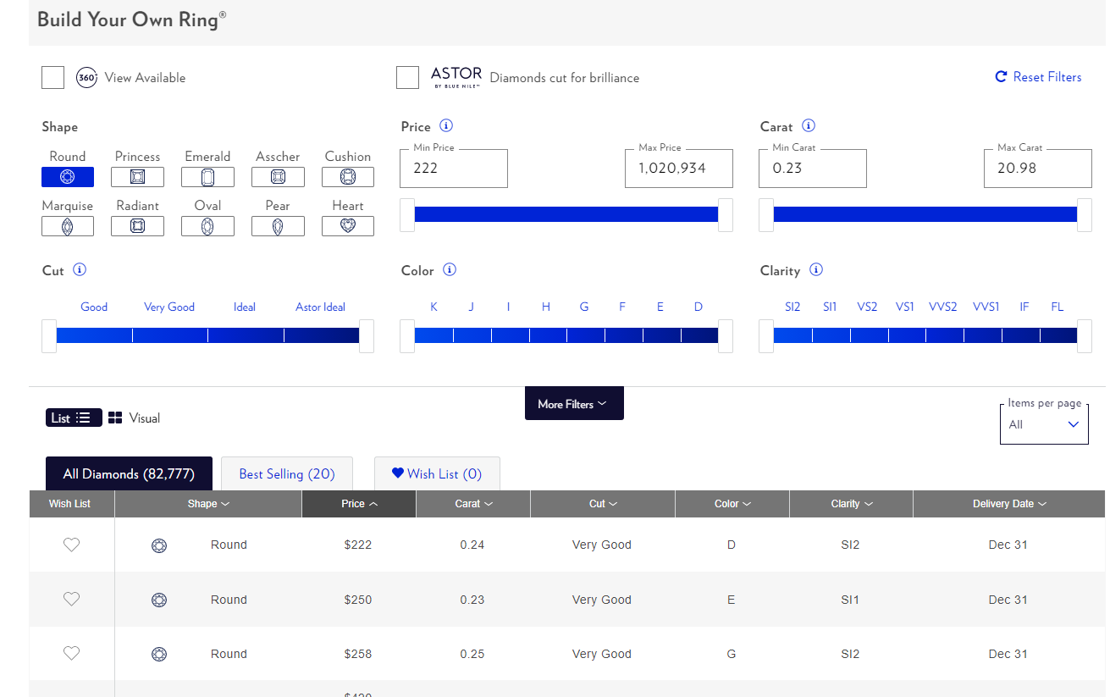Sort by the Price column
Viewport: 1110px width, 697px height.
click(359, 504)
